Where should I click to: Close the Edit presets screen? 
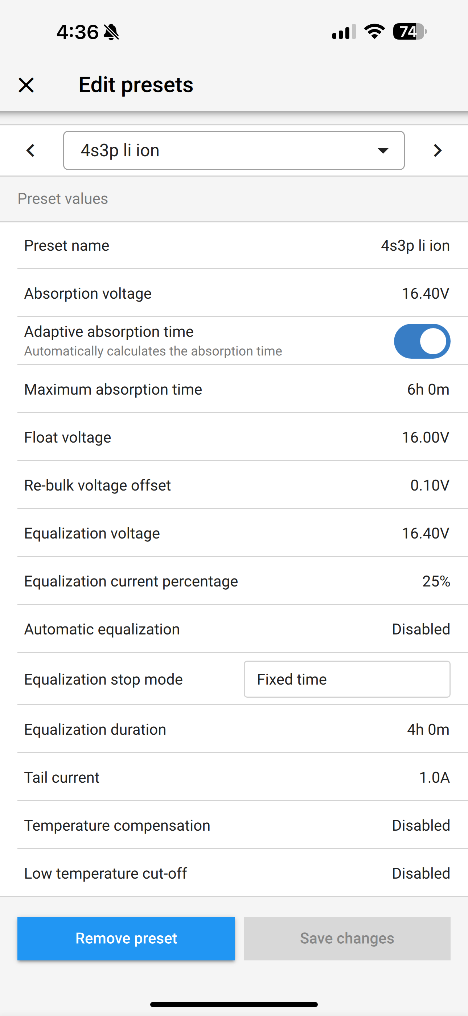[x=26, y=85]
